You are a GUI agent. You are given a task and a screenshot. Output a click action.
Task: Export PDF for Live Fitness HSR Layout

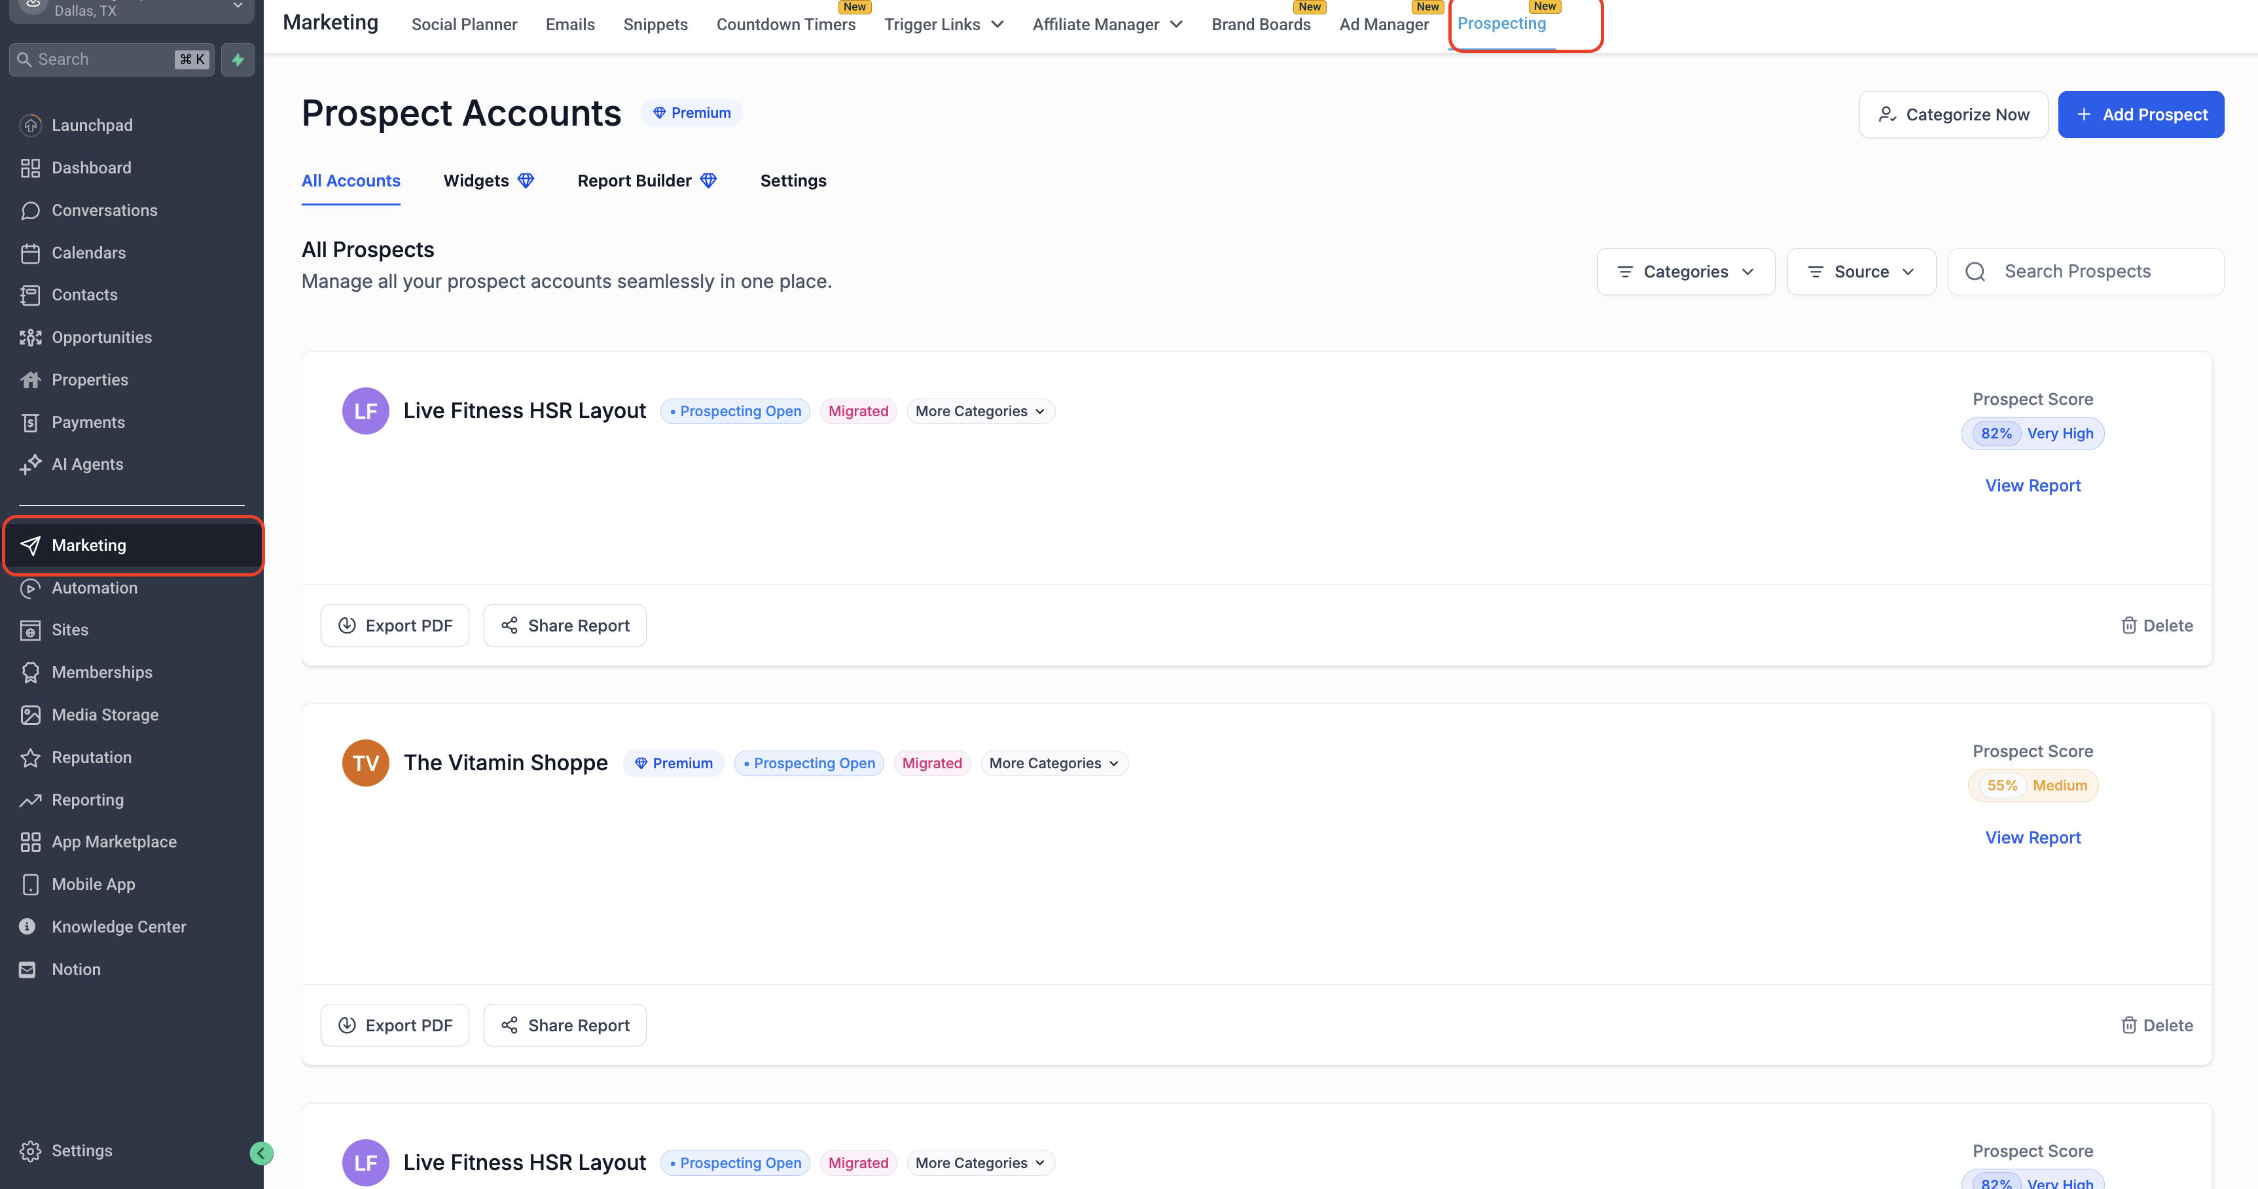(x=395, y=626)
